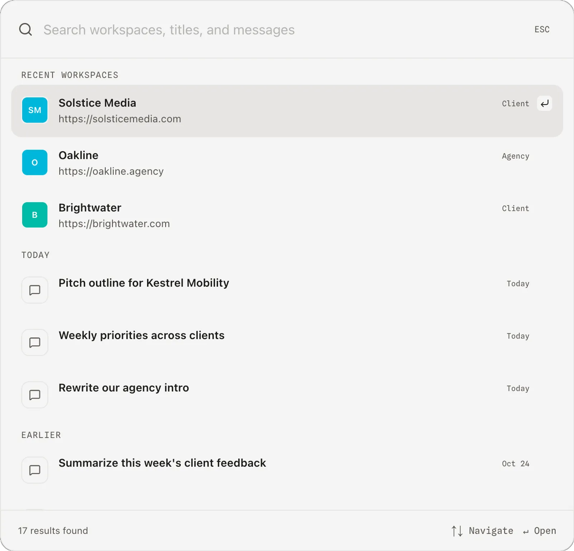Click the TODAY section header

pos(35,255)
